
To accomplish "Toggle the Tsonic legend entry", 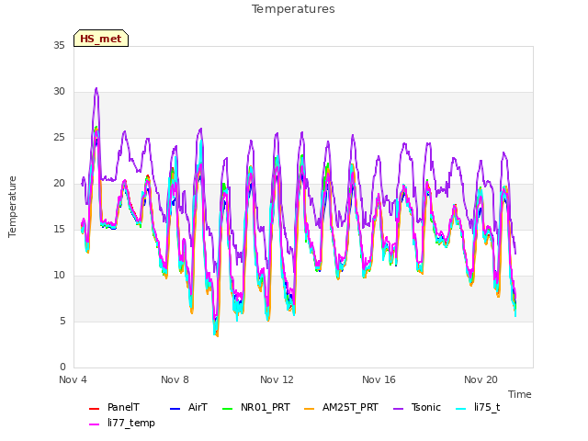I will pyautogui.click(x=416, y=408).
